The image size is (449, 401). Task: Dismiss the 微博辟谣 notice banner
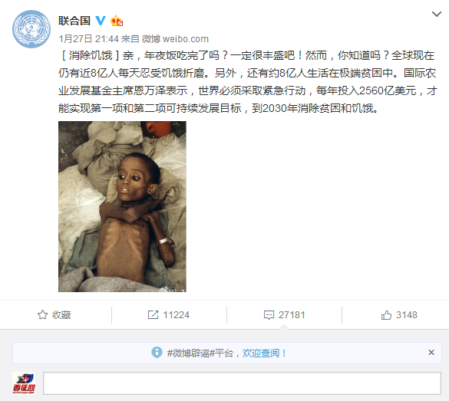(x=431, y=353)
